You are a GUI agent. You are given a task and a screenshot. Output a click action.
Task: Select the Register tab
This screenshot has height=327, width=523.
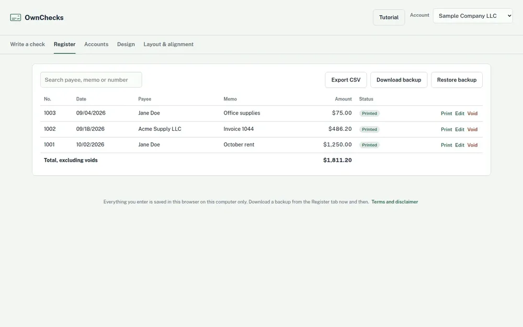tap(64, 44)
